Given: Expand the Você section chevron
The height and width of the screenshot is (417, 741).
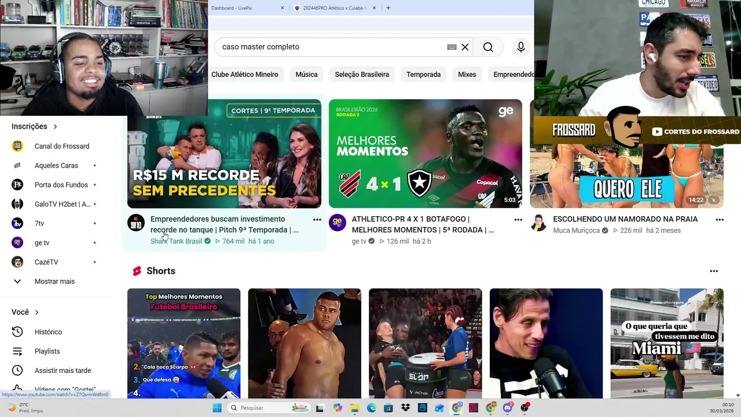Looking at the screenshot, I should coord(37,312).
